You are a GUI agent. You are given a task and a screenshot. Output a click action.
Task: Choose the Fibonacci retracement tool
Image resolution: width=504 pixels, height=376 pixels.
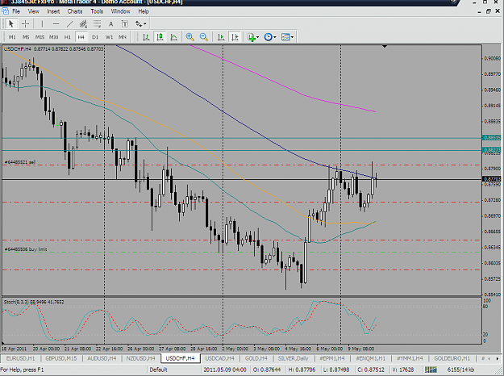tap(97, 23)
